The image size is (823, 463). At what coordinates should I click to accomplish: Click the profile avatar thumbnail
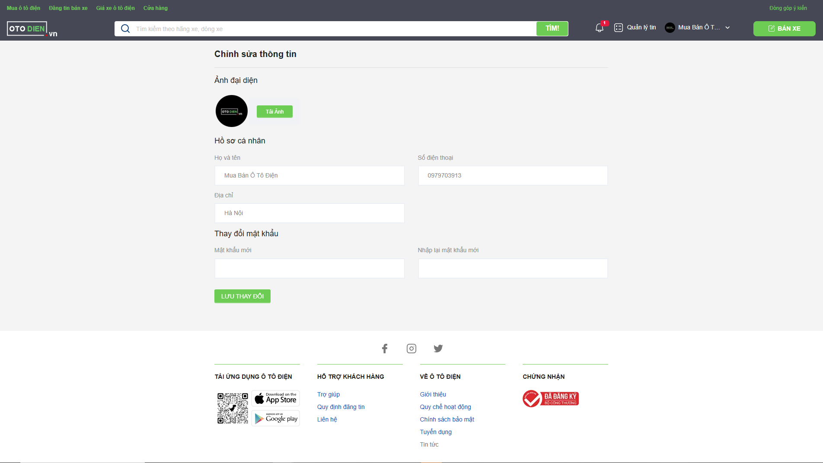pyautogui.click(x=232, y=111)
